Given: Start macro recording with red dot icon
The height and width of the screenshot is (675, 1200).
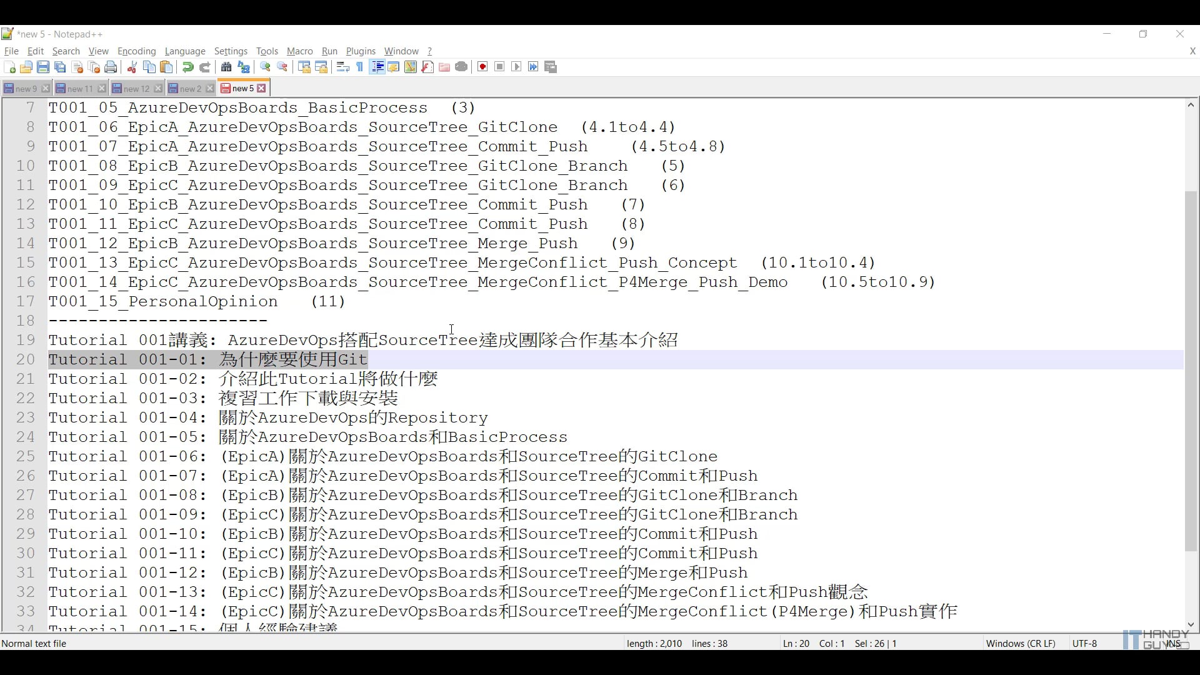Looking at the screenshot, I should 482,67.
